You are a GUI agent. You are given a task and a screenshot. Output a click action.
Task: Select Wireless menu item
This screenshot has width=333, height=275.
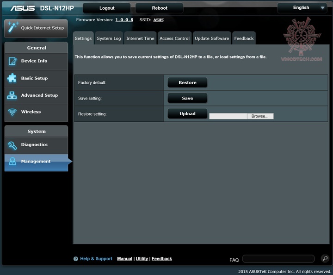pyautogui.click(x=37, y=112)
